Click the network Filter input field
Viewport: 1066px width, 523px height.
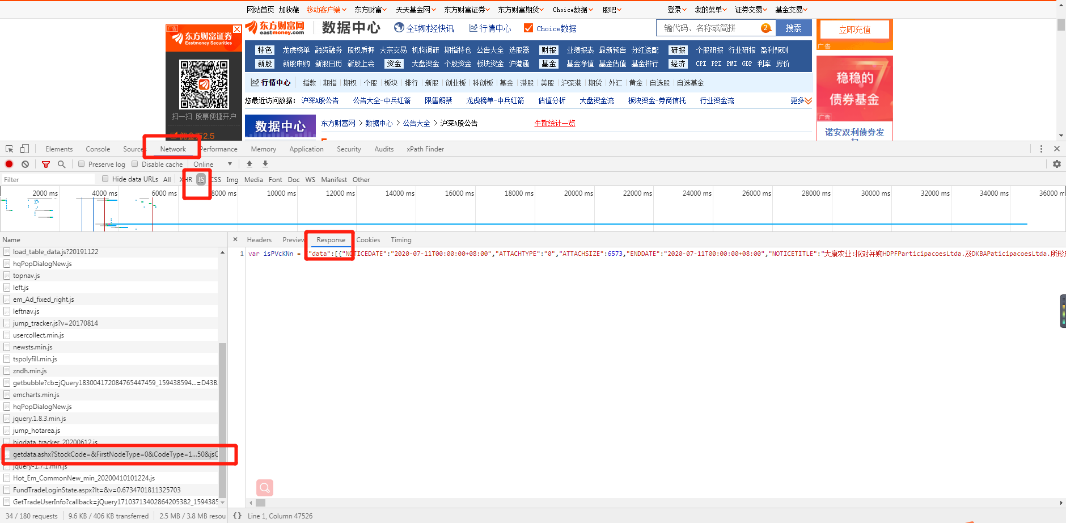pos(49,179)
